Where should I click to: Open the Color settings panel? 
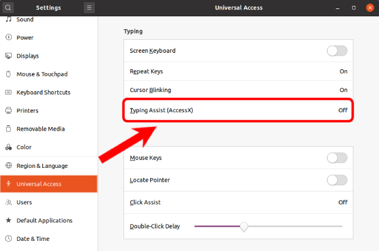(x=49, y=147)
